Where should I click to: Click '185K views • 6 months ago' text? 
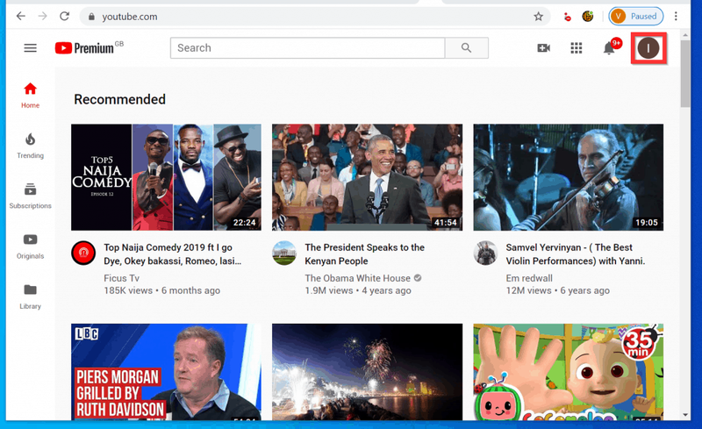pyautogui.click(x=162, y=290)
